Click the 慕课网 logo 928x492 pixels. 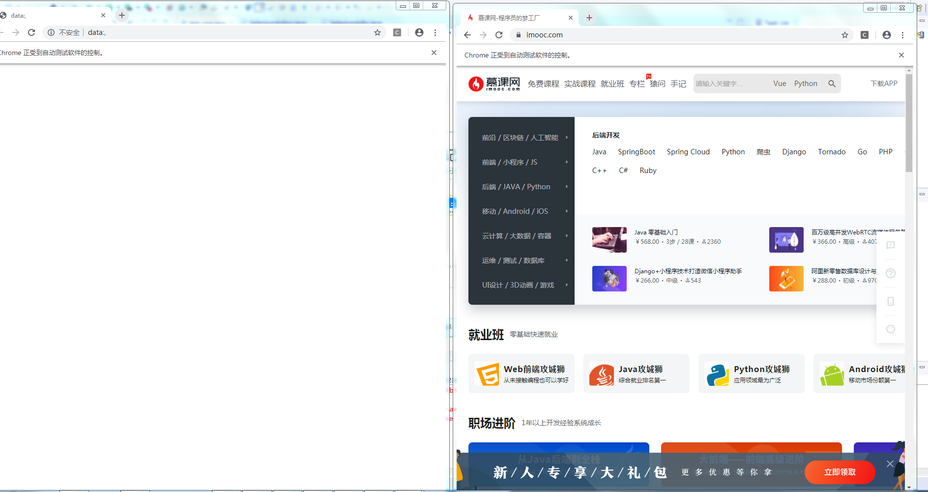click(494, 84)
